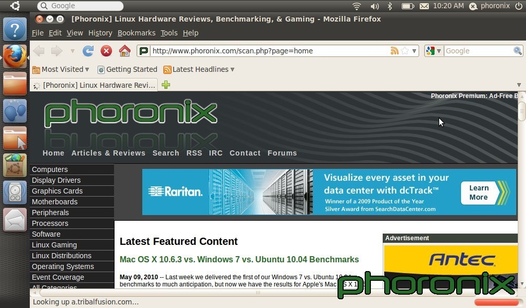Expand the Latest Headlines feed dropdown
This screenshot has width=526, height=308.
pyautogui.click(x=232, y=69)
